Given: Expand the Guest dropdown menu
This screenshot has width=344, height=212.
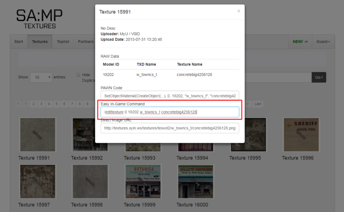Looking at the screenshot, I should [323, 42].
